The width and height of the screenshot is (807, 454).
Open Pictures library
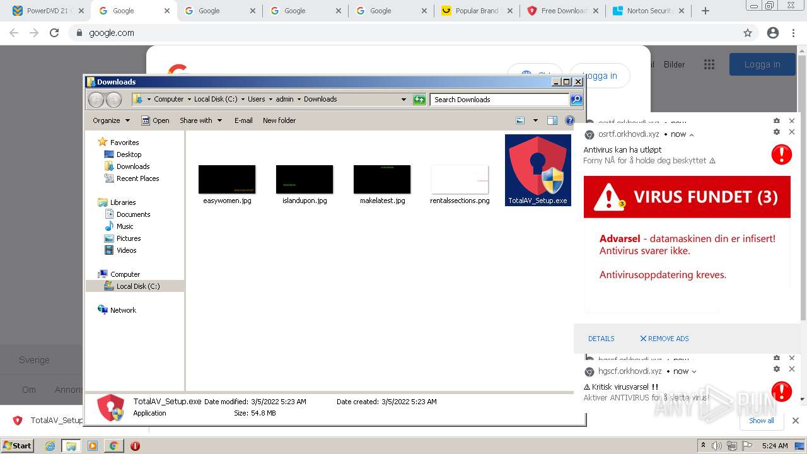tap(129, 238)
